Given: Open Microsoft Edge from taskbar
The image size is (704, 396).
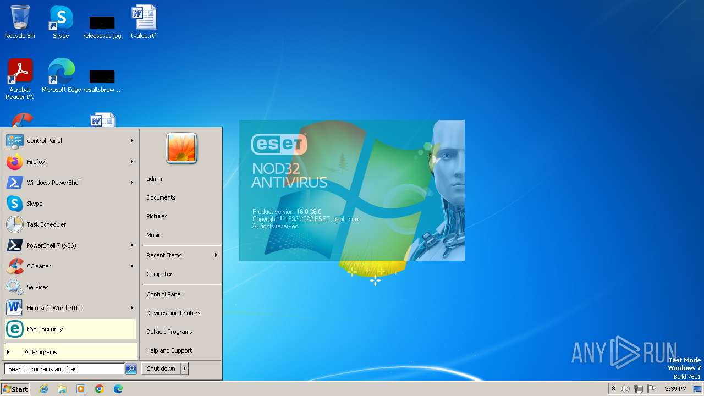Looking at the screenshot, I should pyautogui.click(x=118, y=389).
